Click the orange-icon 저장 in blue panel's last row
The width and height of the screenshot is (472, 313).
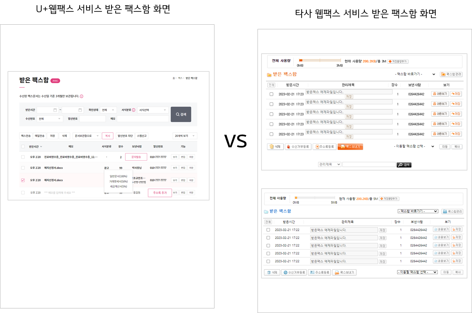(457, 261)
